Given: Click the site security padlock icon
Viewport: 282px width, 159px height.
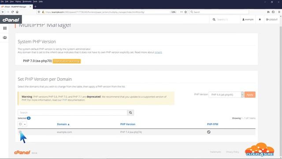Looking at the screenshot, I should 43,12.
